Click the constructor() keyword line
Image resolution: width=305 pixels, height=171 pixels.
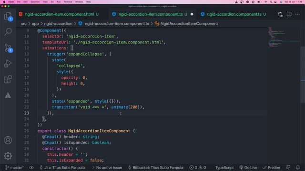pyautogui.click(x=60, y=149)
